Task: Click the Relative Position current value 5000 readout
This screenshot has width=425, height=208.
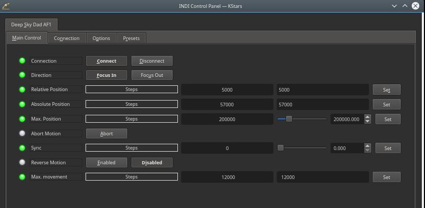Action: pyautogui.click(x=227, y=90)
